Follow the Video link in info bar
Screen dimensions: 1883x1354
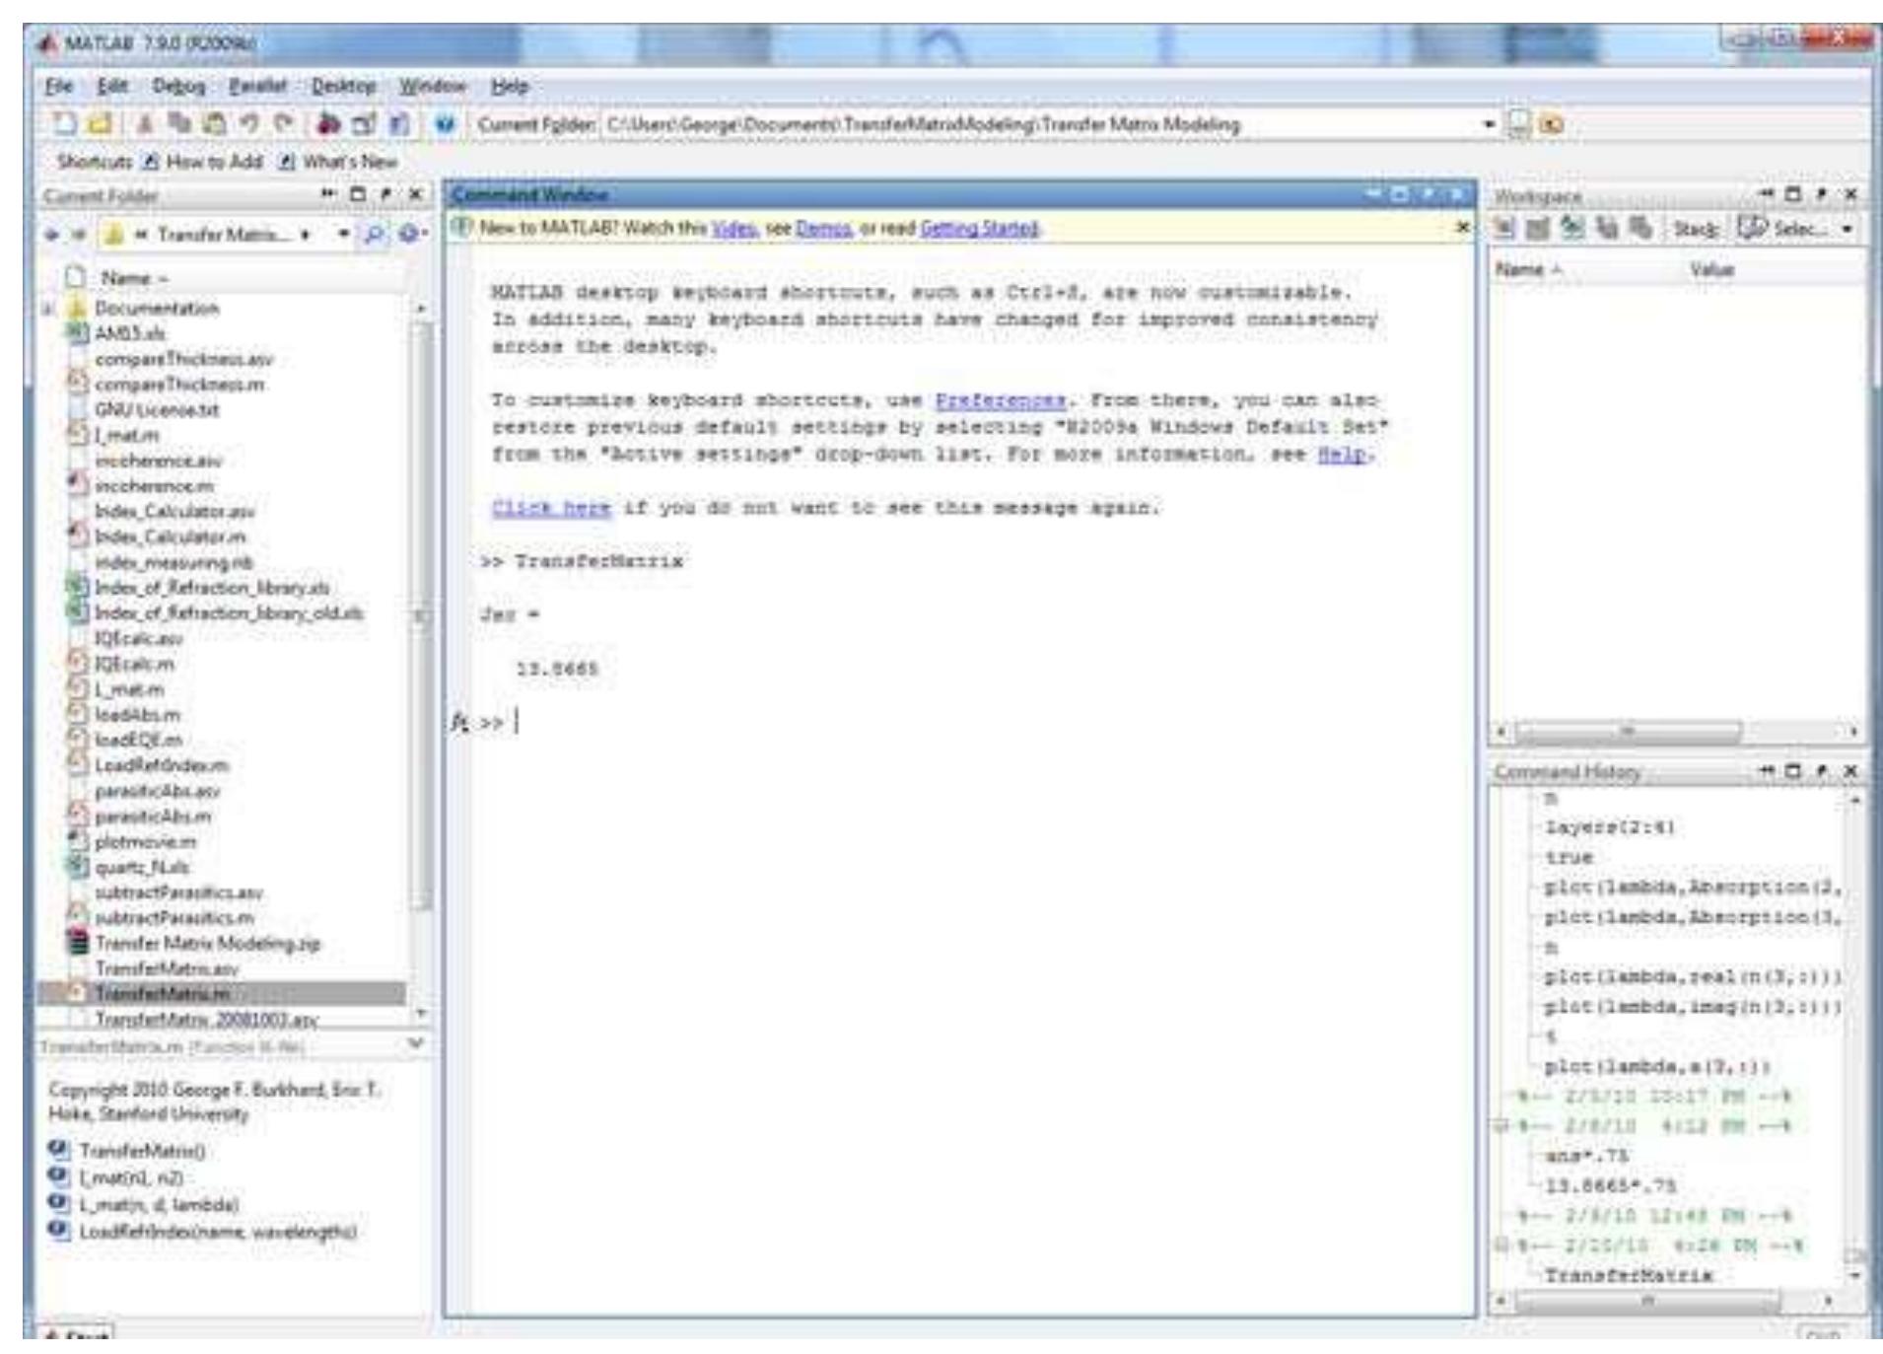pos(733,228)
